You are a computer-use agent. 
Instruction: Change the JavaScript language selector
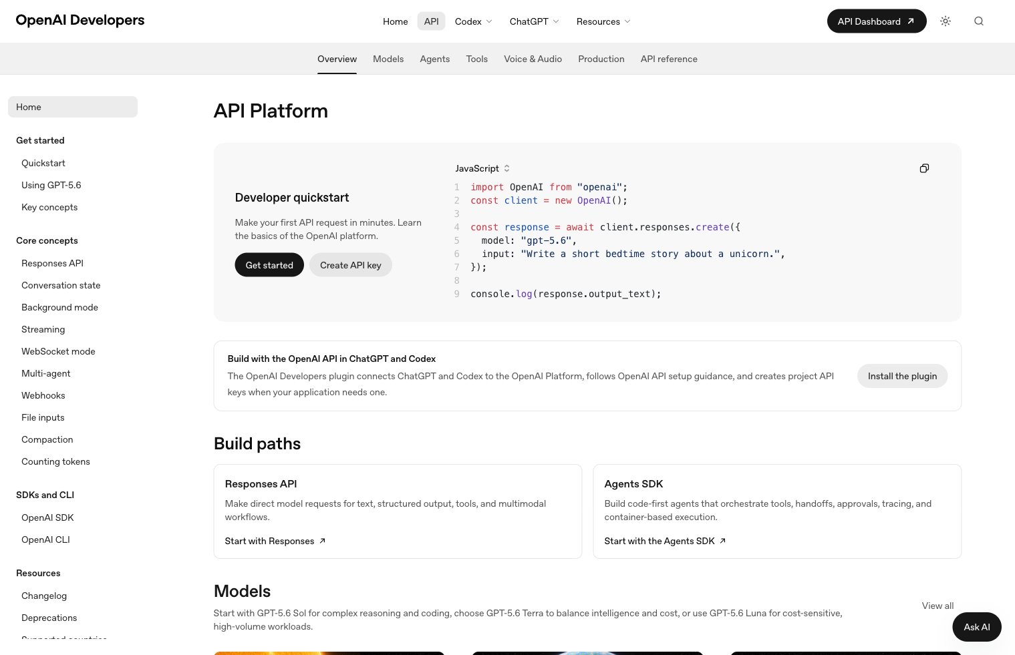pos(482,168)
